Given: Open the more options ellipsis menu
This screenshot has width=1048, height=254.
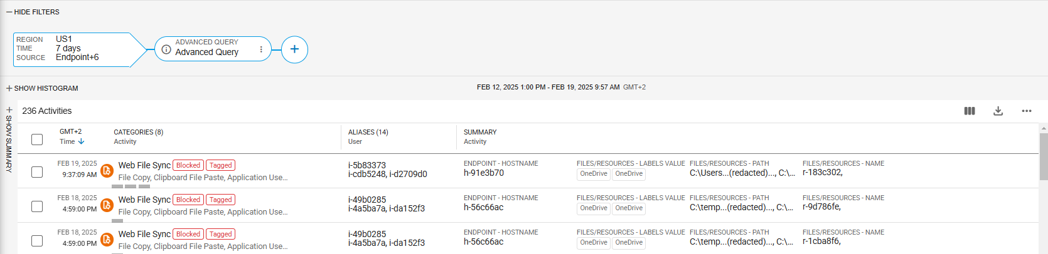Looking at the screenshot, I should [x=1026, y=111].
